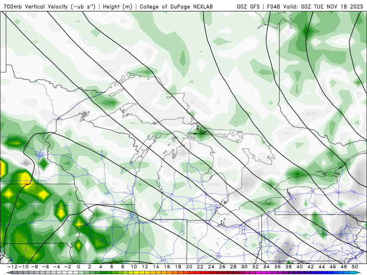Click the "26" colorbar label
The height and width of the screenshot is (275, 367).
[x=222, y=267]
